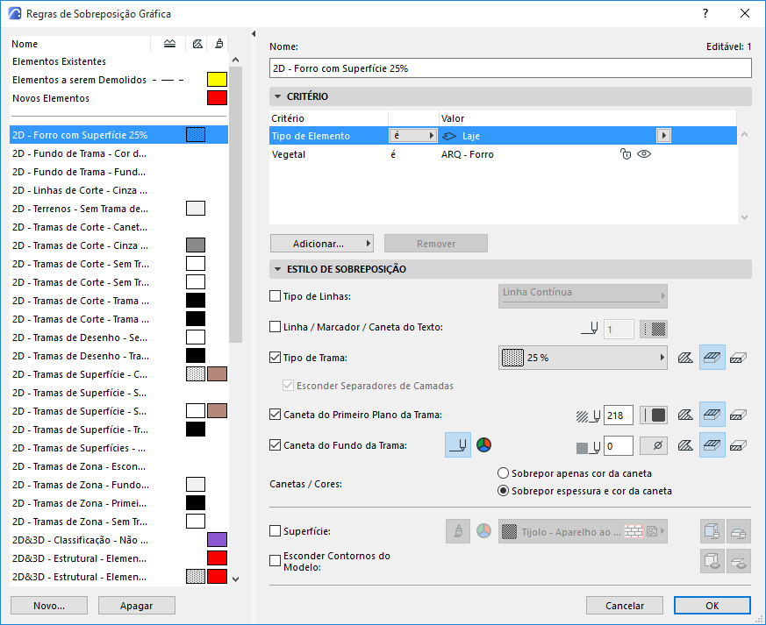The width and height of the screenshot is (766, 625).
Task: Click drafting fill icon for Caneta do Primeiro Plano
Action: pyautogui.click(x=685, y=415)
